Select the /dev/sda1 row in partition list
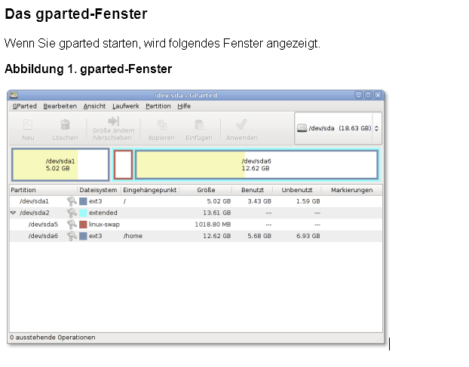The height and width of the screenshot is (367, 469). pyautogui.click(x=195, y=201)
